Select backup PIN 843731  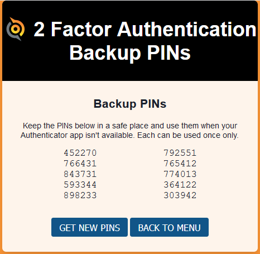click(x=80, y=174)
